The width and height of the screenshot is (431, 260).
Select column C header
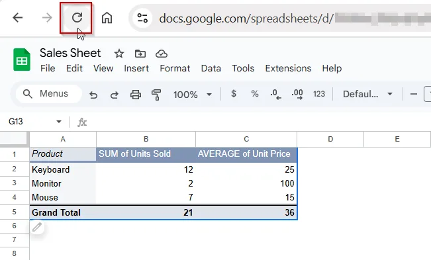coord(246,139)
